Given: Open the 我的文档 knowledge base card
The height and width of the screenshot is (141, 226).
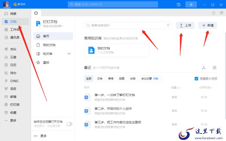Looking at the screenshot, I should [x=116, y=50].
